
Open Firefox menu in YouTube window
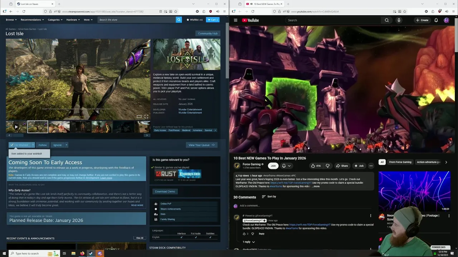tap(453, 11)
